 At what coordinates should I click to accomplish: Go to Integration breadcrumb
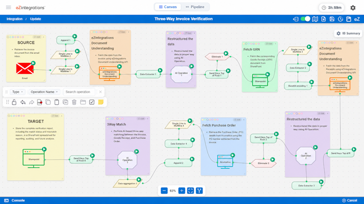point(15,19)
